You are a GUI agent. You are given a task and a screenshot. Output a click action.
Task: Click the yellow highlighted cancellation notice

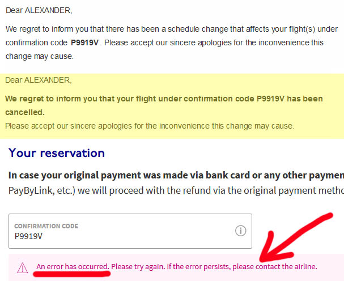click(172, 106)
